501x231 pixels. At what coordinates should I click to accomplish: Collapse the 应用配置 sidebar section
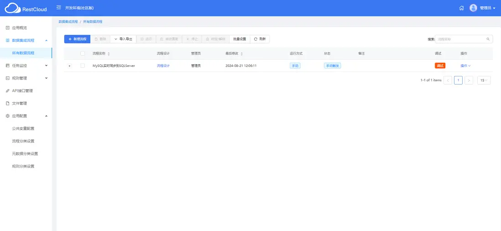26,116
